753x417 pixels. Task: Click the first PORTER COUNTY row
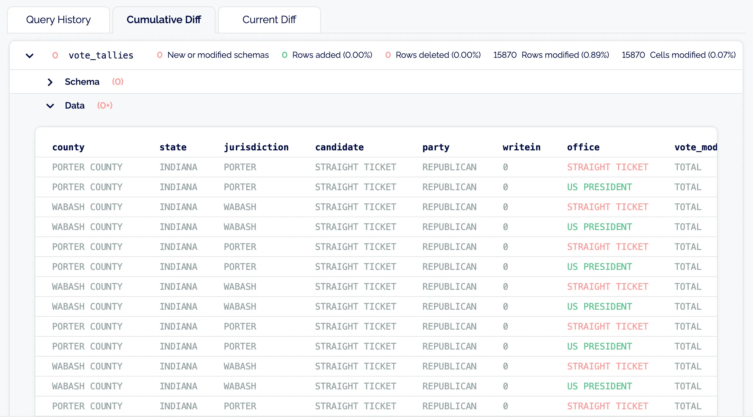click(87, 167)
